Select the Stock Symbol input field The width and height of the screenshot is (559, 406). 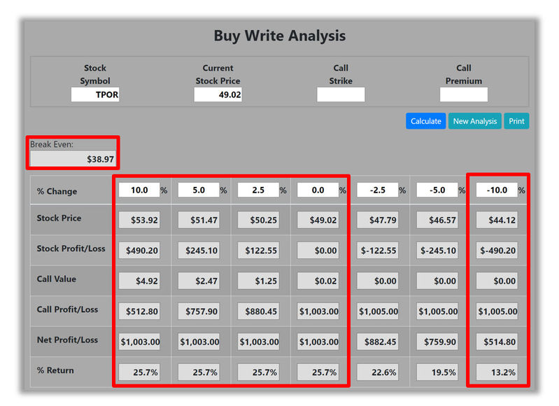(x=95, y=94)
